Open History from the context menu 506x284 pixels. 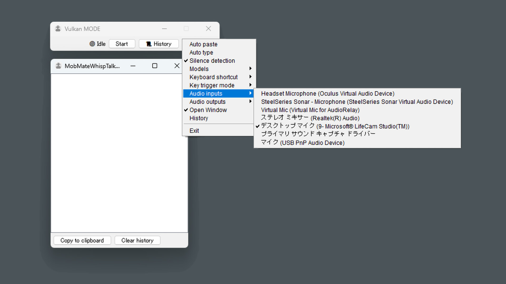pyautogui.click(x=198, y=118)
